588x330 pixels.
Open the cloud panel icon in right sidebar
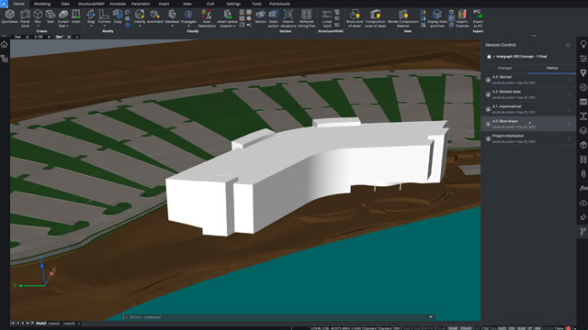583,203
